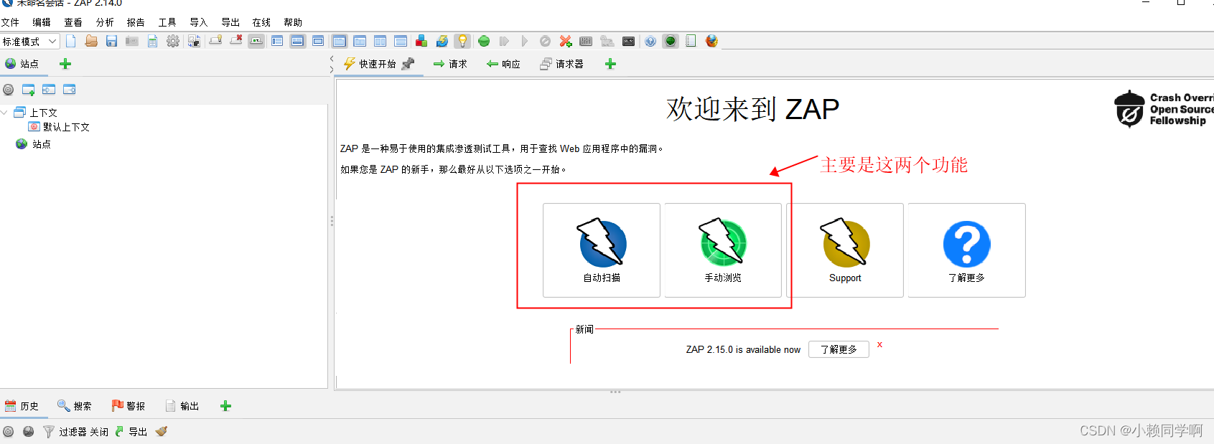Switch to the 请求 tab
Image resolution: width=1214 pixels, height=444 pixels.
point(450,64)
